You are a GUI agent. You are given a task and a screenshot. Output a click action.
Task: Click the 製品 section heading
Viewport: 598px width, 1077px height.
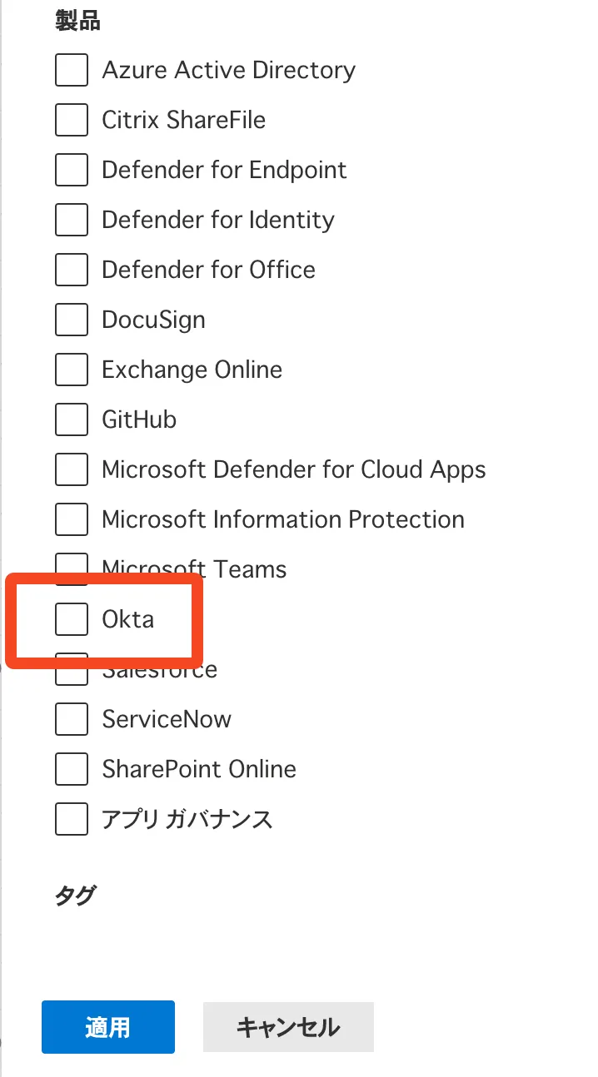tap(78, 22)
